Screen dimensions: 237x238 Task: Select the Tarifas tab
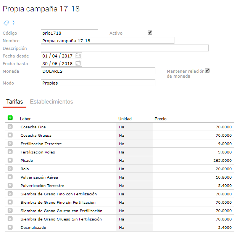point(15,102)
